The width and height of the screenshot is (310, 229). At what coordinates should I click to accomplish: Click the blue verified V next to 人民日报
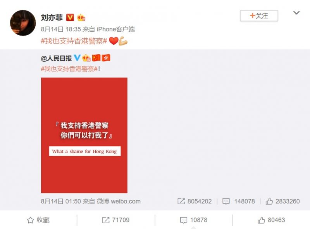[x=77, y=58]
